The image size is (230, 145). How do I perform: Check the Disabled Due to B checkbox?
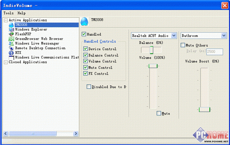[89, 87]
